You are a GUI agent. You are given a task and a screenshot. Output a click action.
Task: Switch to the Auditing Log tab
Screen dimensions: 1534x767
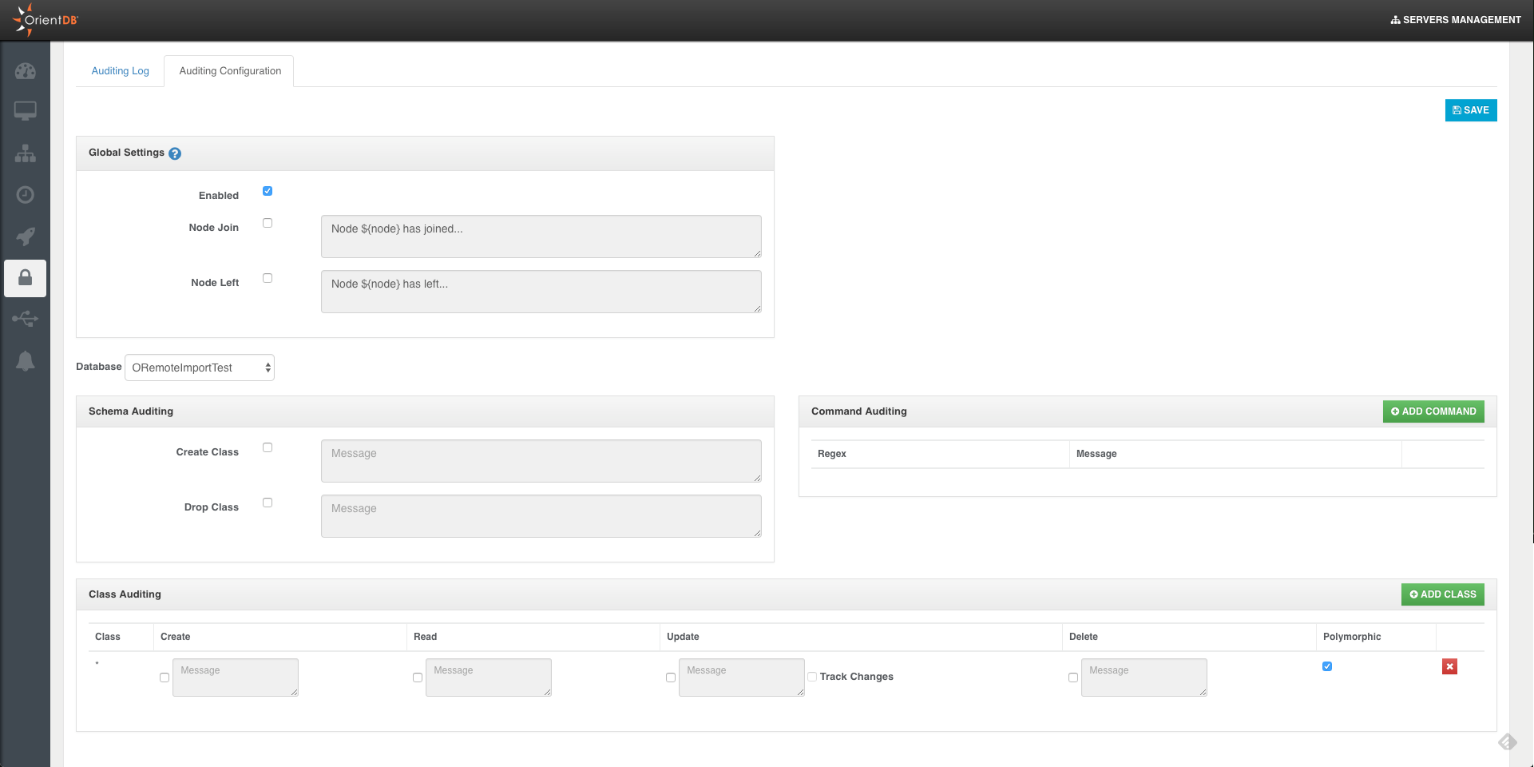(120, 71)
